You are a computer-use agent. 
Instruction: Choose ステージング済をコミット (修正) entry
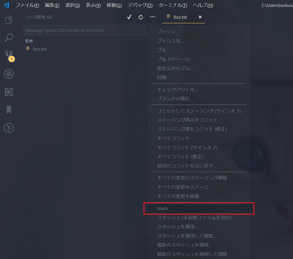(199, 129)
